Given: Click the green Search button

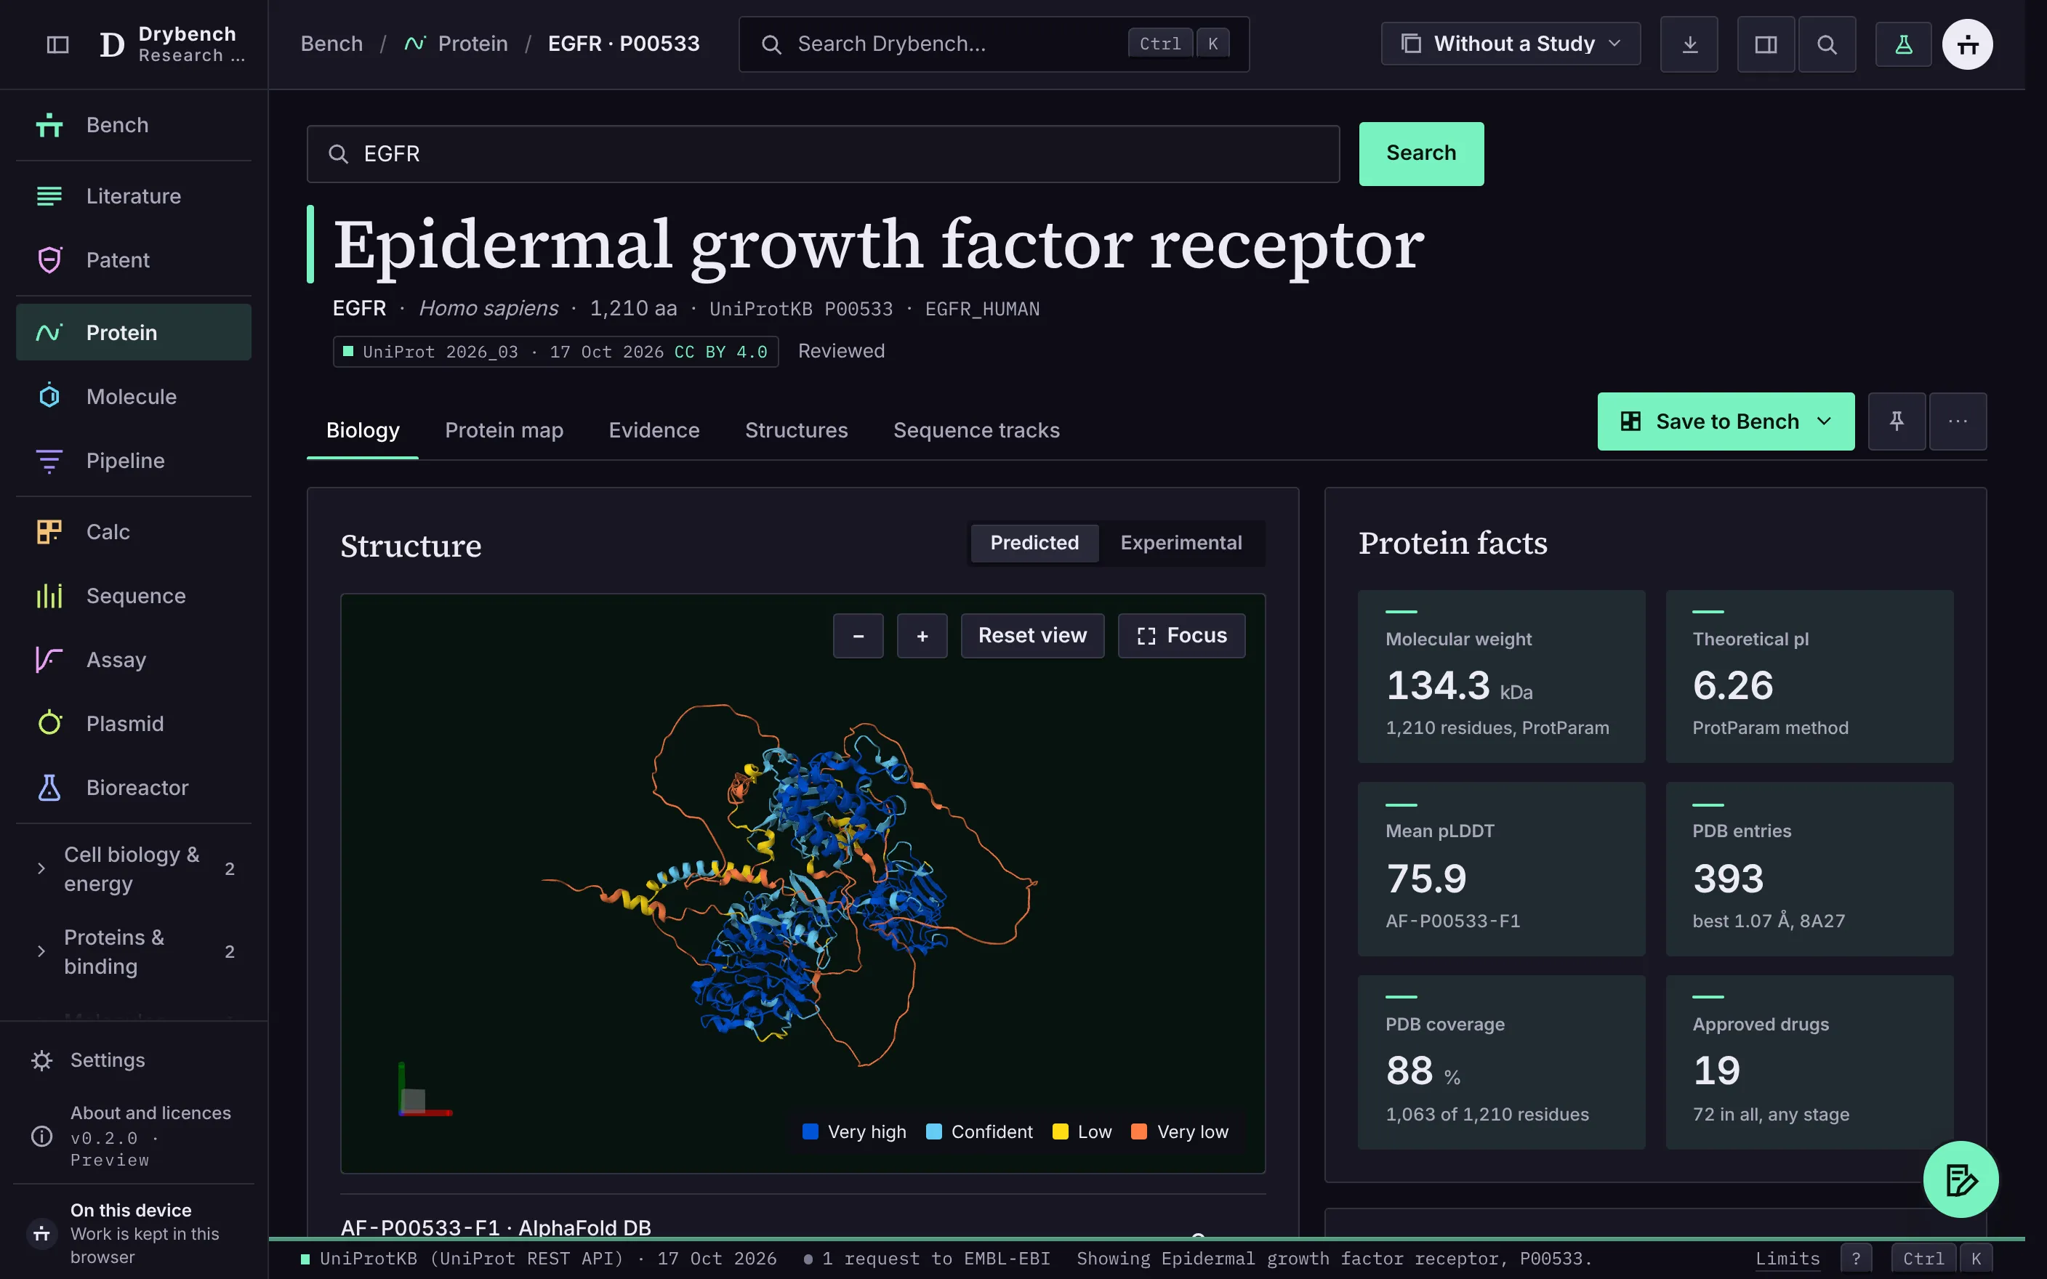Looking at the screenshot, I should coord(1421,153).
